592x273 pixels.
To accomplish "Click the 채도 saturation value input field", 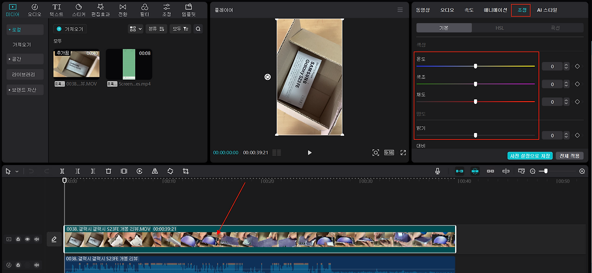I will coord(552,102).
